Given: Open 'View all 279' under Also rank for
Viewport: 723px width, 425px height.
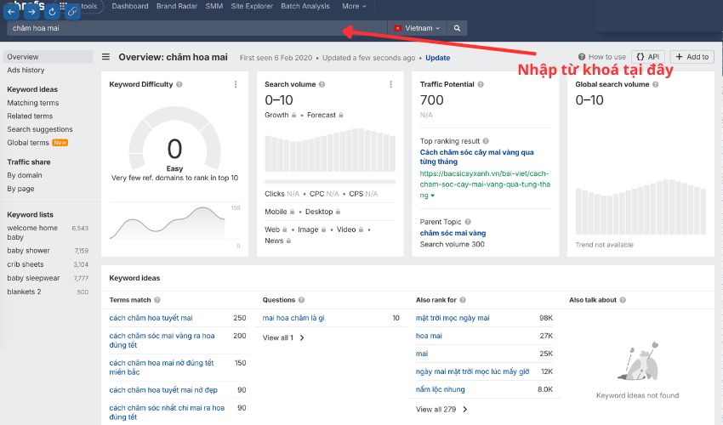Looking at the screenshot, I should (x=441, y=409).
